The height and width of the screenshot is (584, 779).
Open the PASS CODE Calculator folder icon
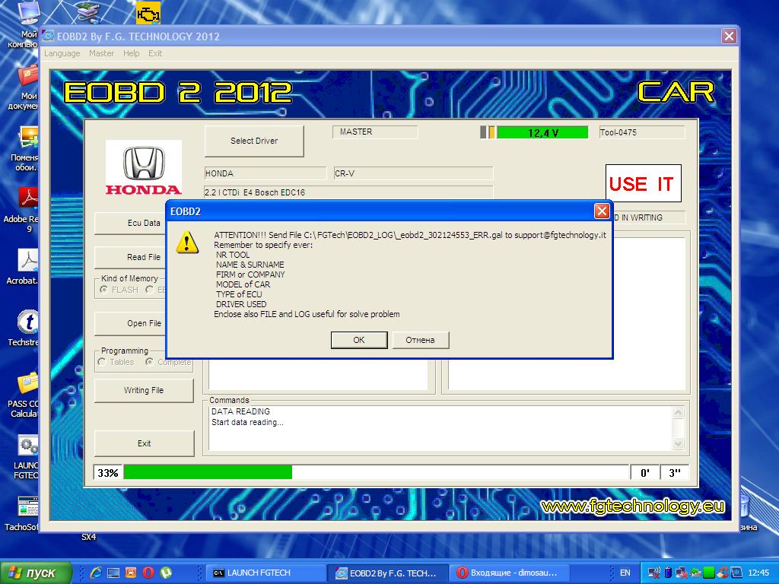coord(28,383)
